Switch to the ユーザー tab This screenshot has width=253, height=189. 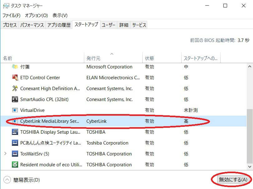tap(109, 25)
